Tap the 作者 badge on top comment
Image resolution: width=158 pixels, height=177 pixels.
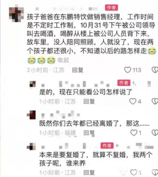click(x=111, y=7)
